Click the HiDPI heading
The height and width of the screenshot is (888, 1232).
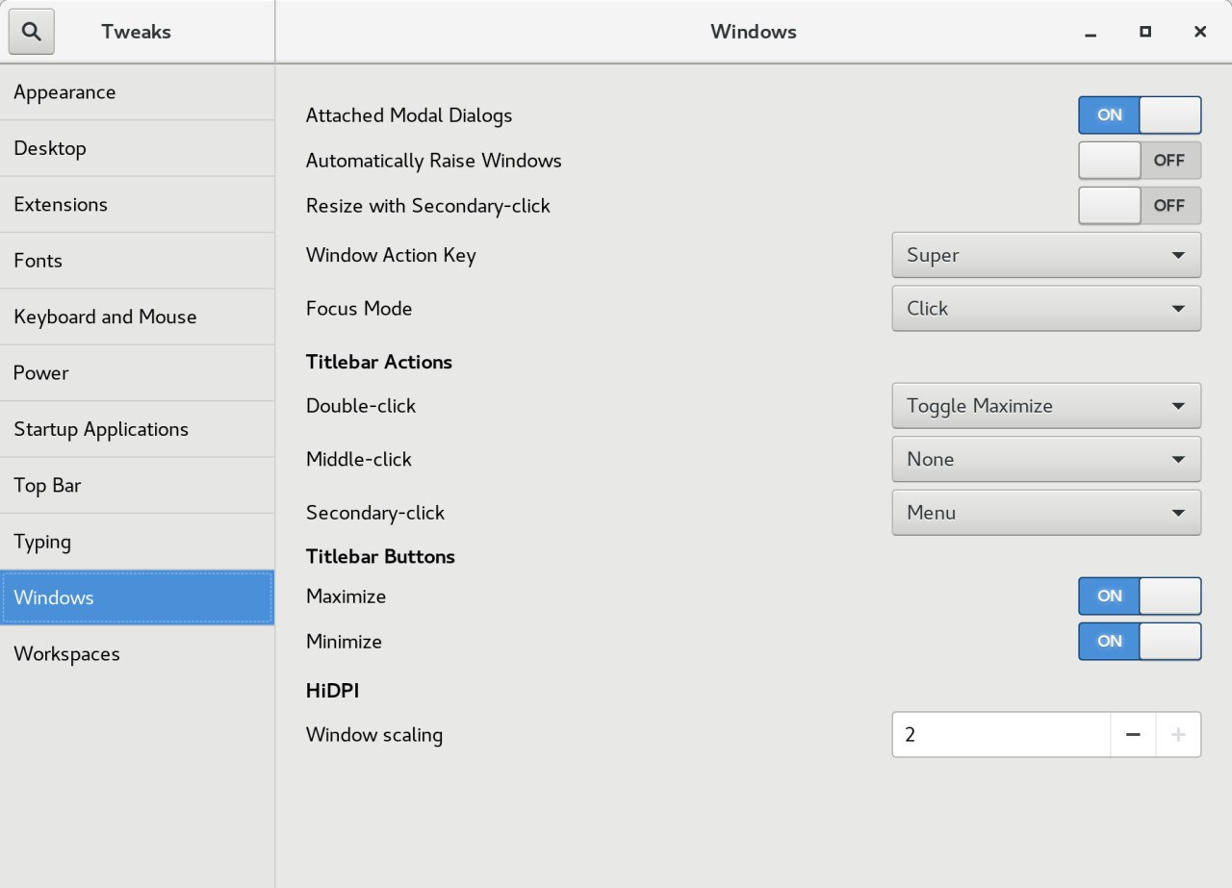coord(333,690)
